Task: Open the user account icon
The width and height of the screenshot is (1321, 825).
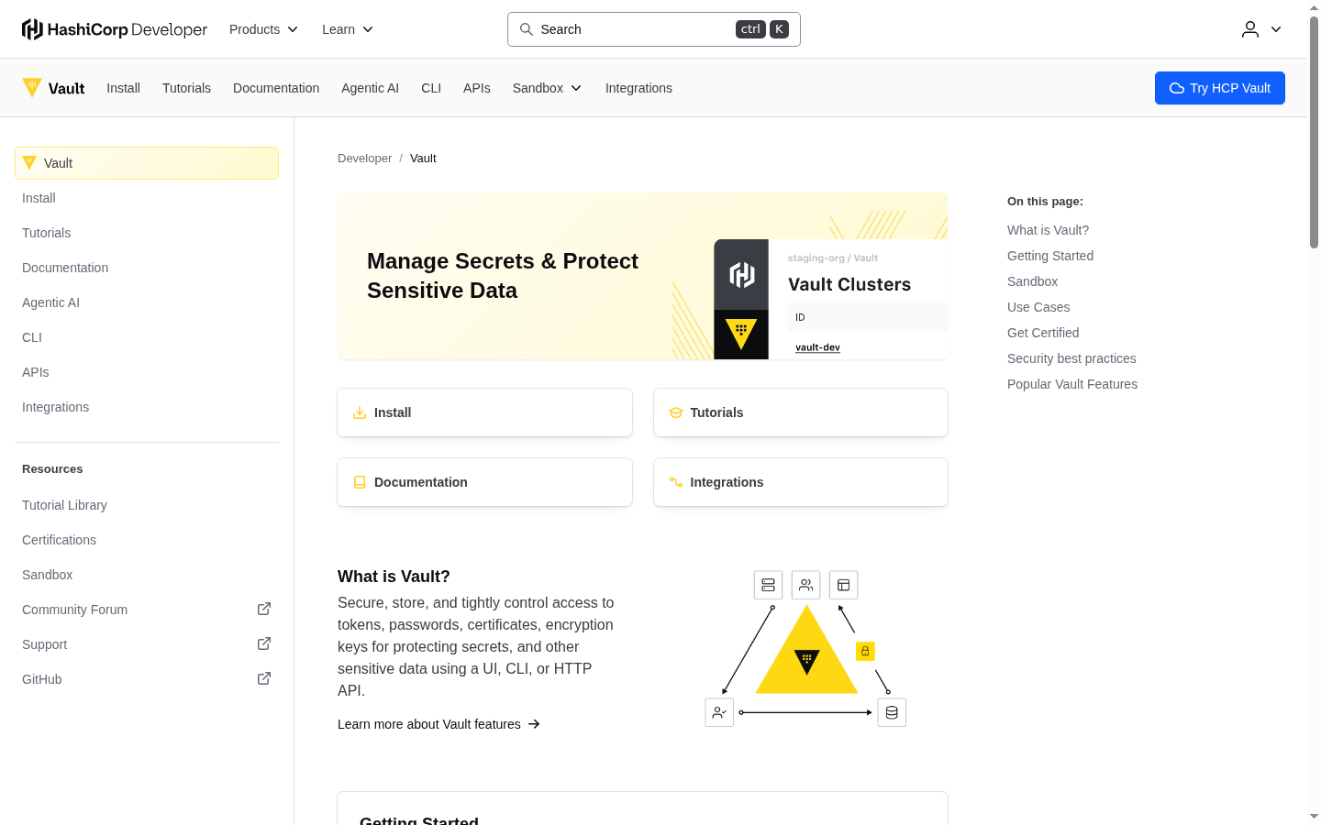Action: click(1250, 29)
